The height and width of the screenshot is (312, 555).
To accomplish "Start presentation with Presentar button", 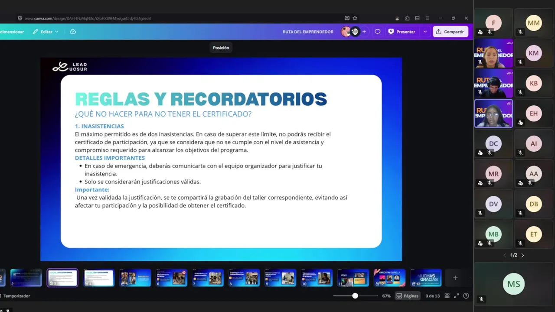I will click(x=402, y=32).
